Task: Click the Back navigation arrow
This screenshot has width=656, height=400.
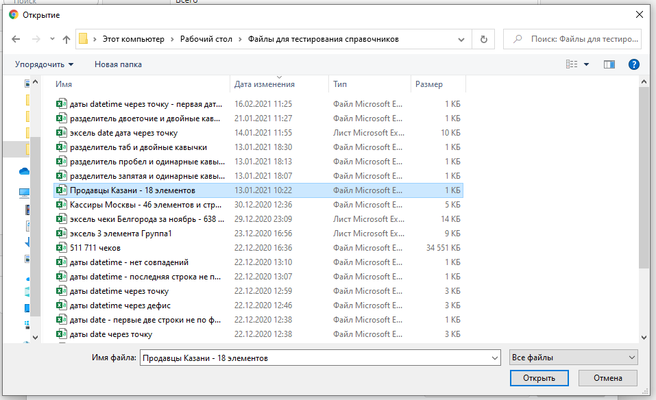Action: point(16,40)
